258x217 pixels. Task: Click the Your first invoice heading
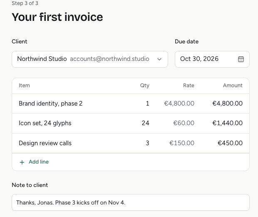point(57,17)
